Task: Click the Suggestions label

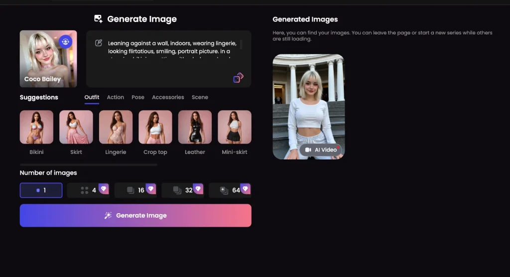Action: pyautogui.click(x=39, y=97)
